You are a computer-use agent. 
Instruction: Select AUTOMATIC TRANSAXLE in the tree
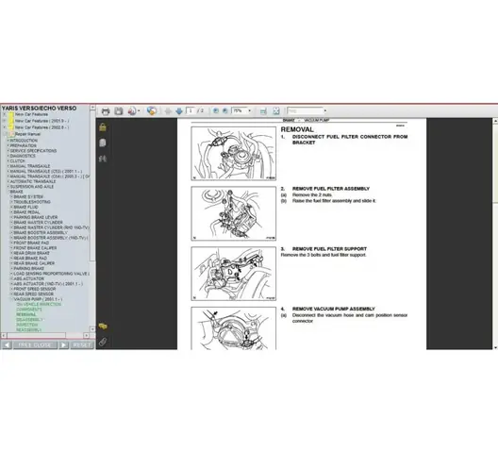click(x=33, y=181)
